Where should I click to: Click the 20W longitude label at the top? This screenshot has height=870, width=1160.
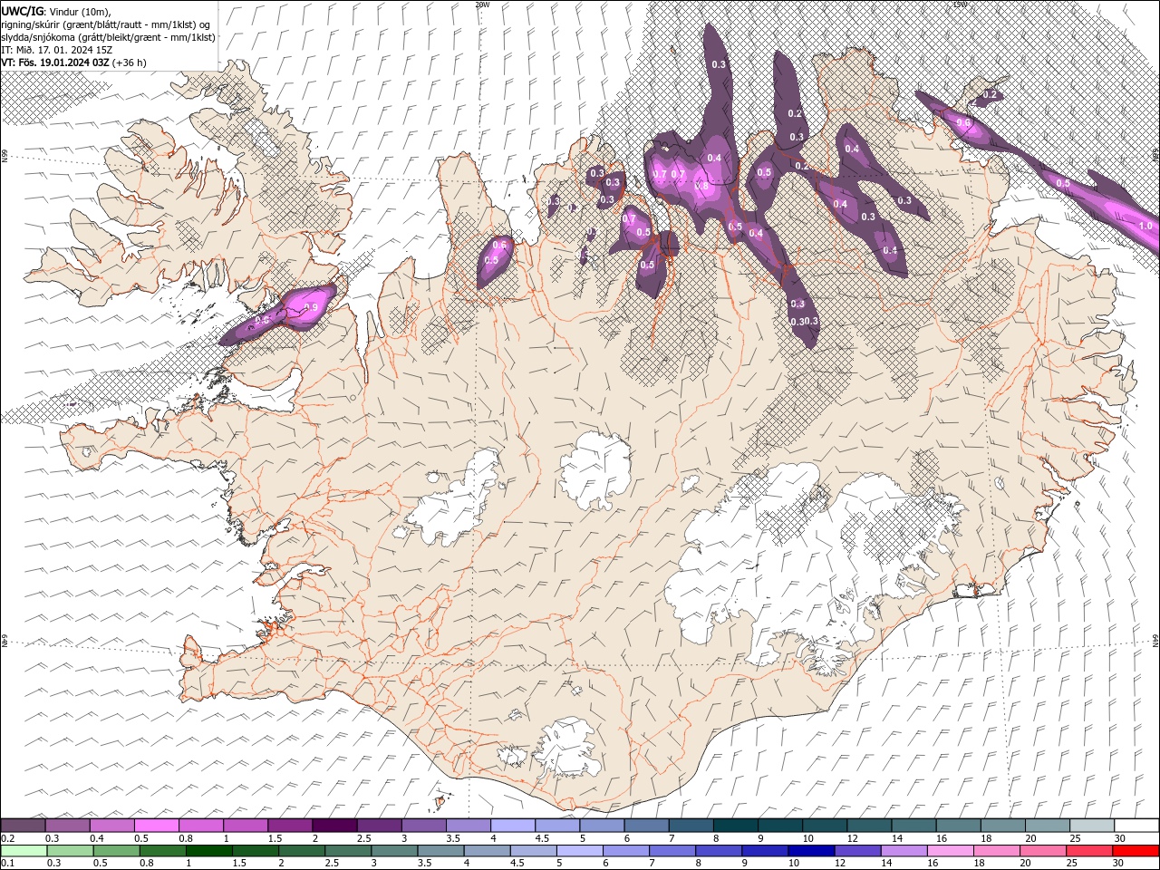click(482, 5)
